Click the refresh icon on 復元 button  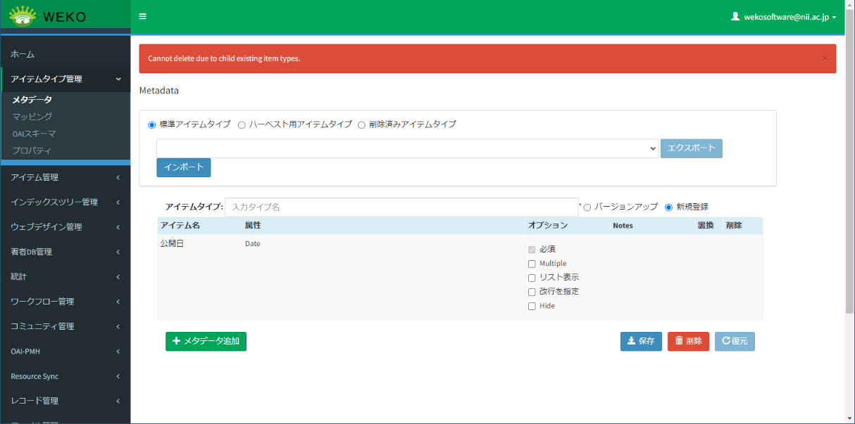[x=725, y=341]
